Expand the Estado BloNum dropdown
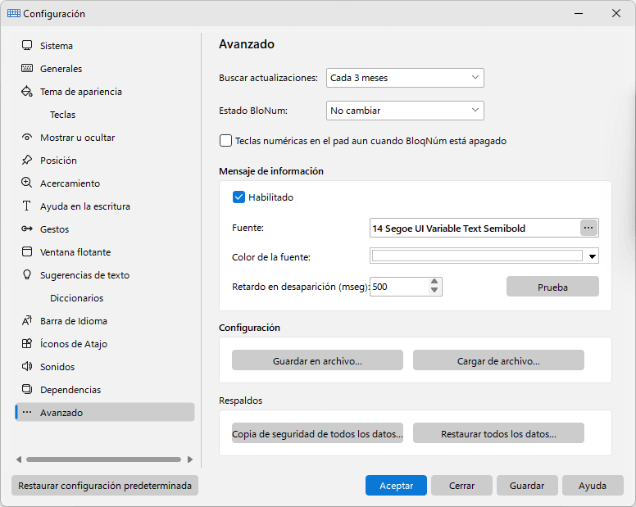Screen dimensions: 636x507 pyautogui.click(x=405, y=111)
